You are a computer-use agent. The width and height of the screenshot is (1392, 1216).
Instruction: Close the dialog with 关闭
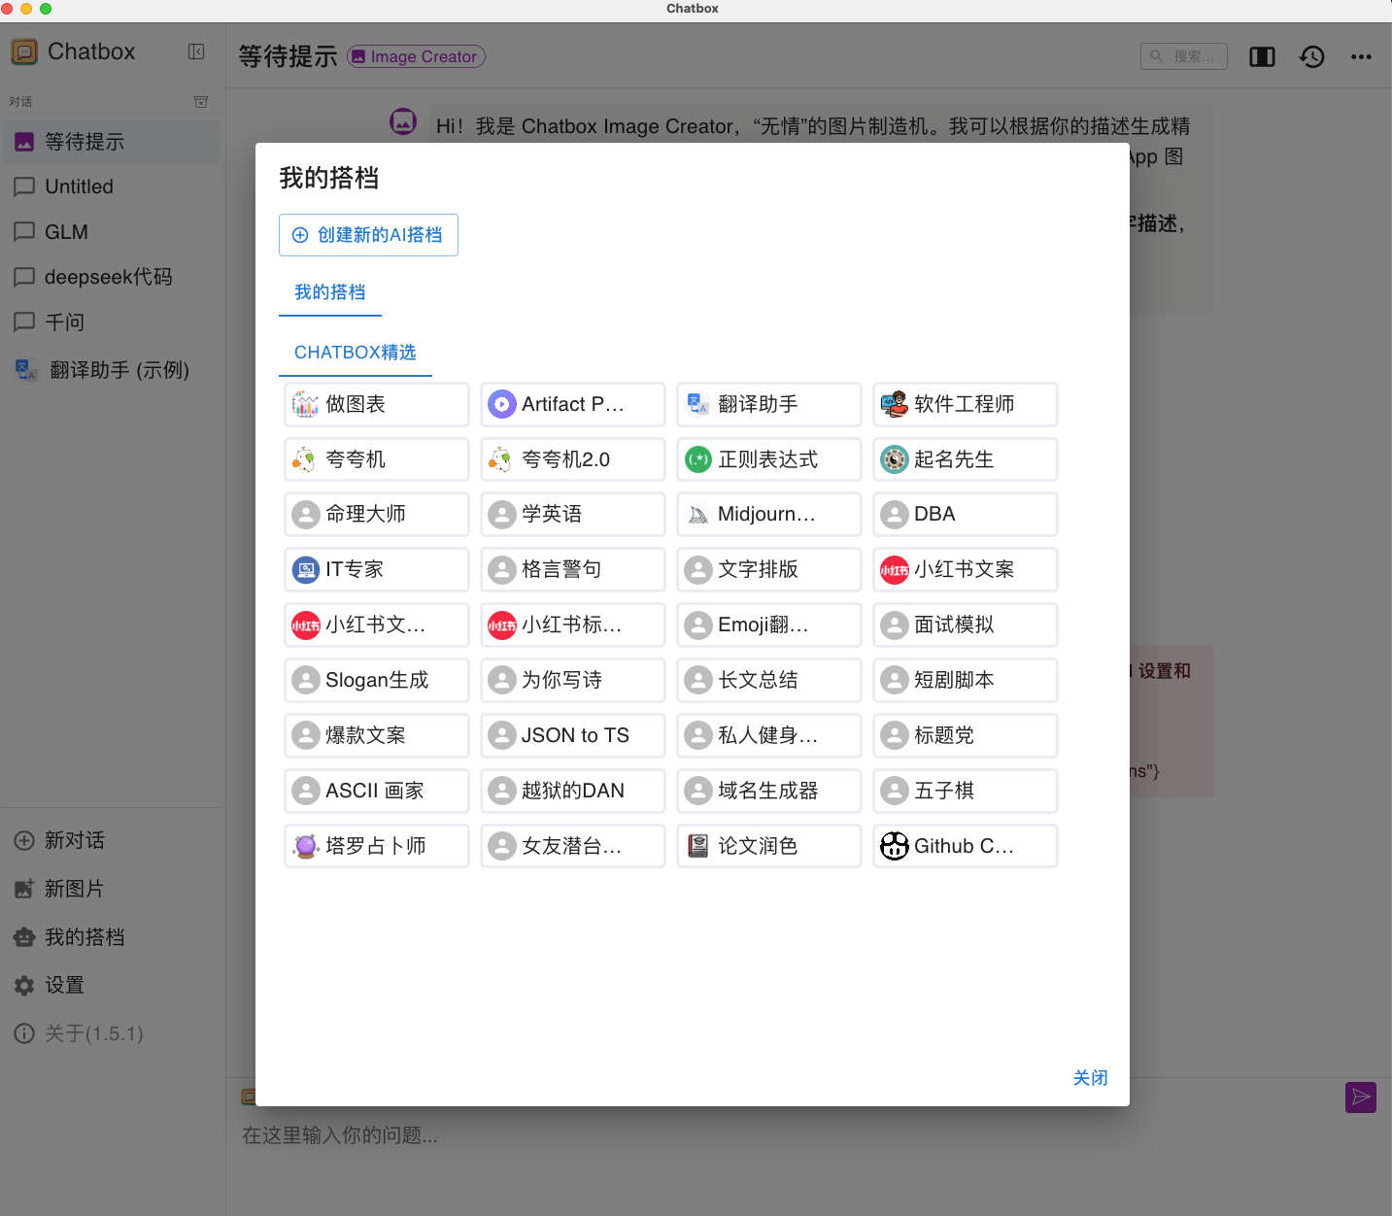coord(1090,1078)
